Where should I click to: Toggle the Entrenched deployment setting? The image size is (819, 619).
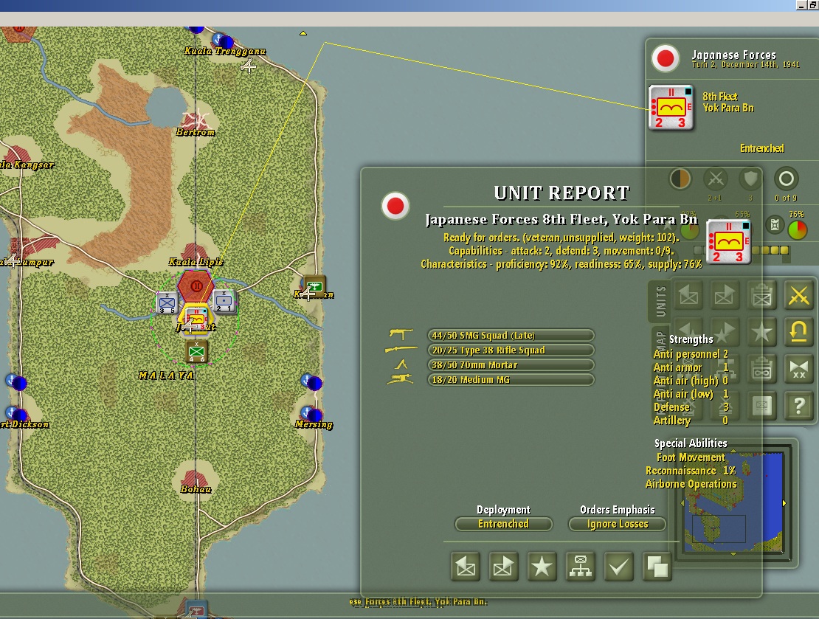[x=503, y=524]
